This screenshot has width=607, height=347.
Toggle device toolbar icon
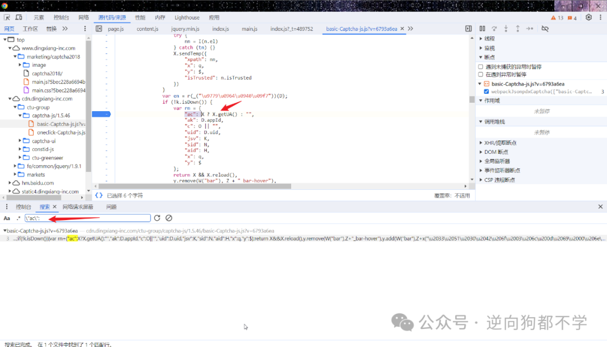coord(19,17)
